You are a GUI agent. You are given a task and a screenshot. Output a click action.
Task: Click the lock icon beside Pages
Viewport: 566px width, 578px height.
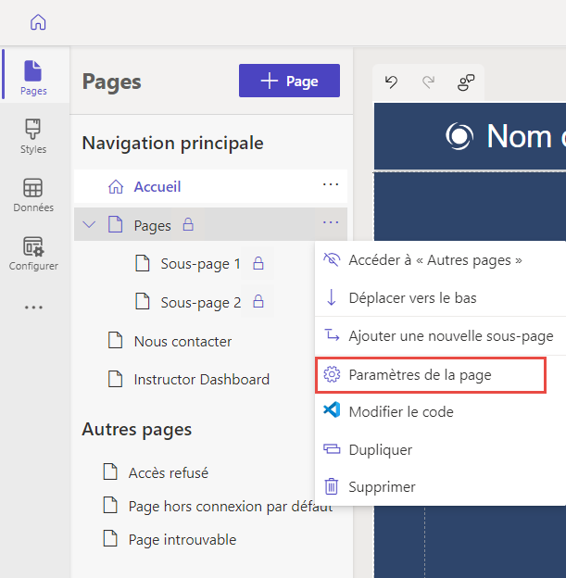(188, 224)
